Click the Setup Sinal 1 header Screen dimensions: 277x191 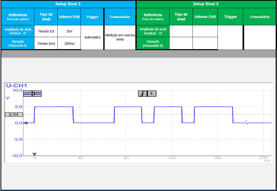click(x=68, y=4)
